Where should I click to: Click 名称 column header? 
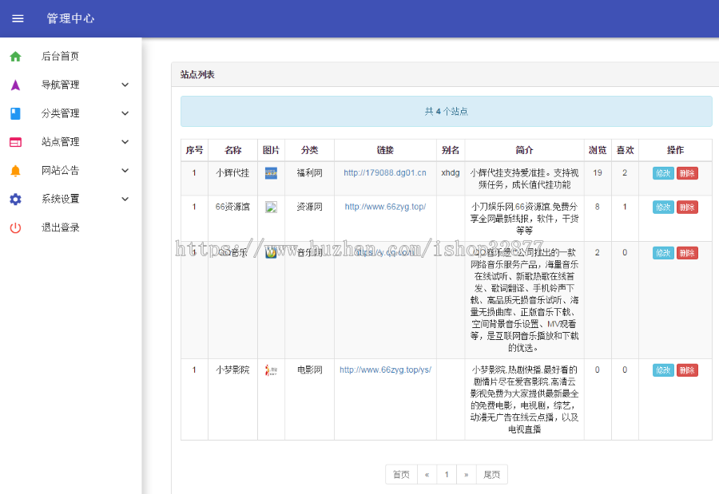click(x=233, y=150)
